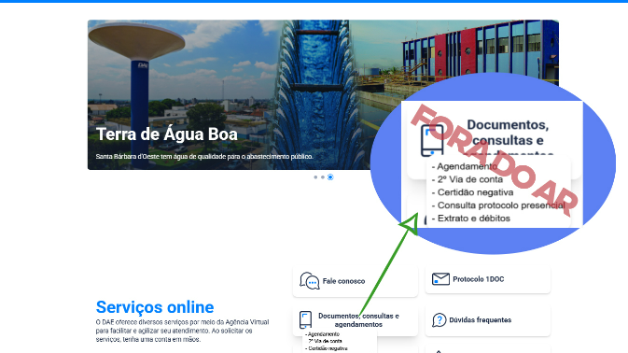Click the phone icon beside Documentos, consultas
This screenshot has width=628, height=353.
pos(305,319)
